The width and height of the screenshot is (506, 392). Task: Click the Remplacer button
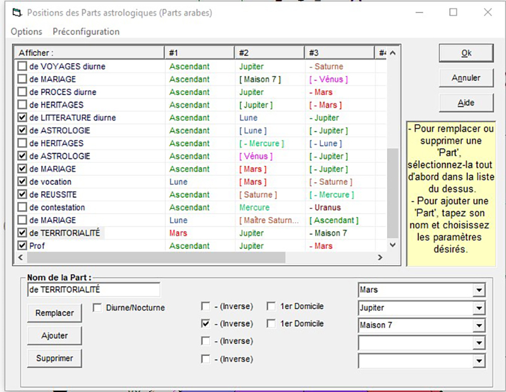[x=54, y=313]
